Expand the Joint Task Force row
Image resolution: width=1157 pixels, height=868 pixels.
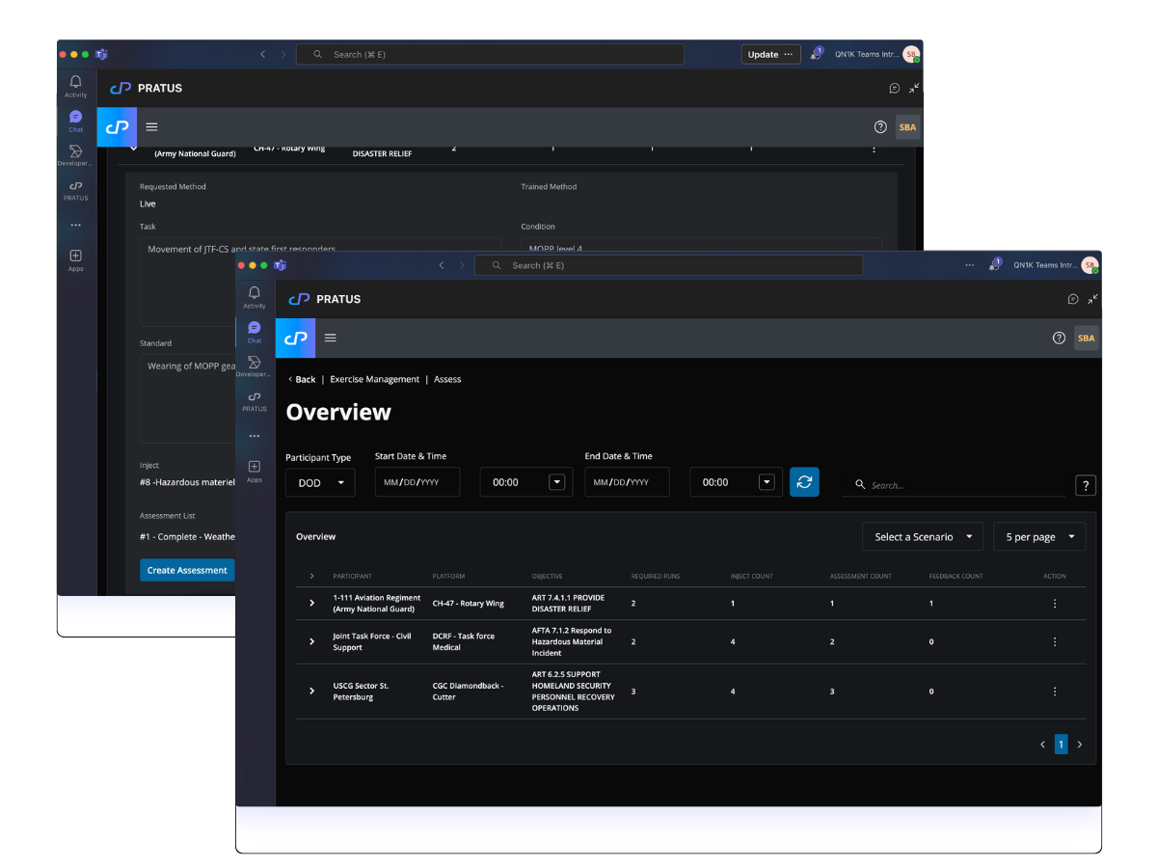coord(311,641)
